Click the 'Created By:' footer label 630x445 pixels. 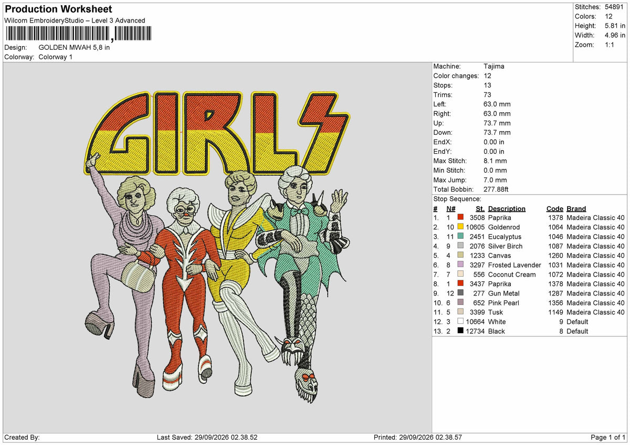pos(22,437)
